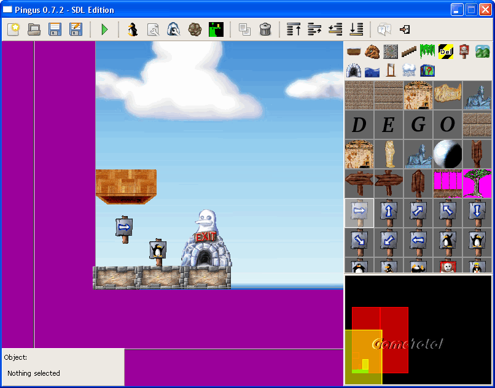Choose the snow cloud weather category icon
The image size is (495, 388).
click(x=409, y=70)
